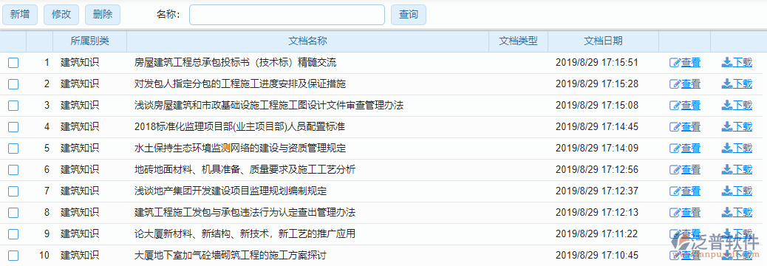Screen dimensions: 767x266
Task: Open 查看 link for 房屋建筑工程总承包投标书
Action: click(691, 63)
